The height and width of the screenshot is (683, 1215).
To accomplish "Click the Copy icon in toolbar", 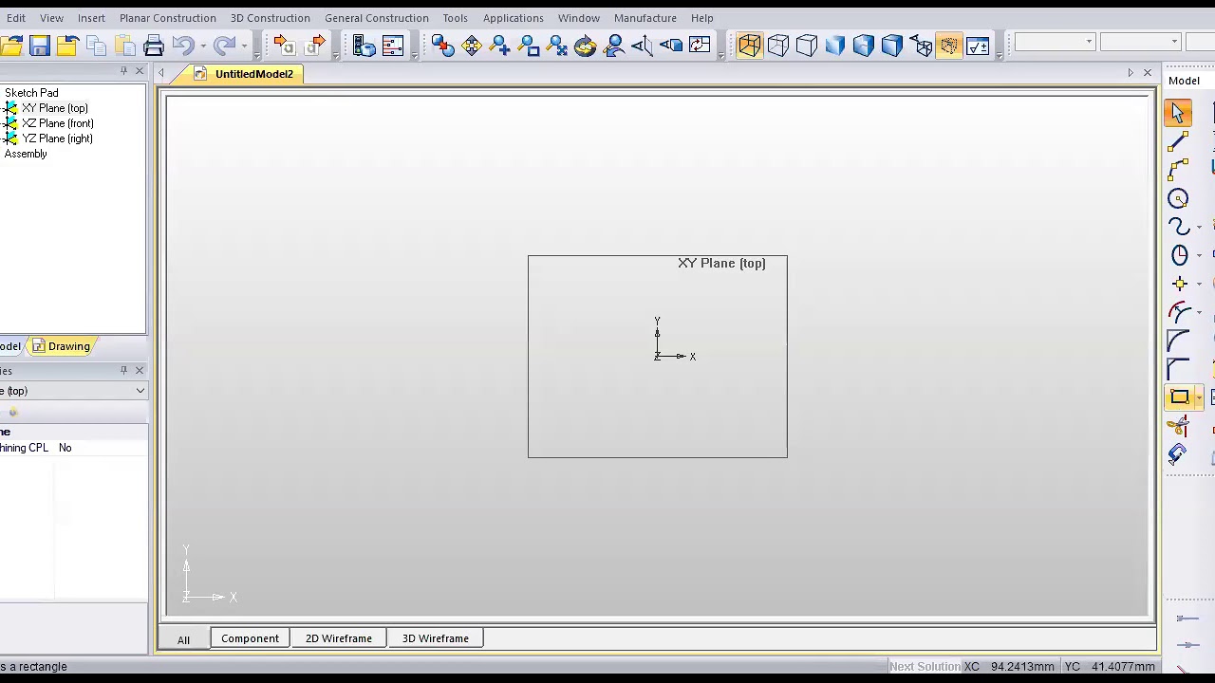I will (96, 46).
